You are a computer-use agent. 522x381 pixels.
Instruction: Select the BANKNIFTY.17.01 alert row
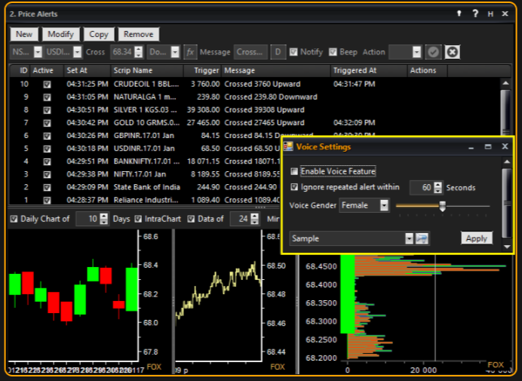coord(145,161)
